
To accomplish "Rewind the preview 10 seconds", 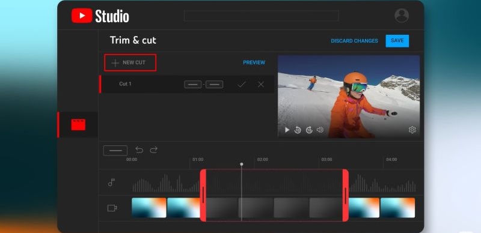I will click(298, 130).
